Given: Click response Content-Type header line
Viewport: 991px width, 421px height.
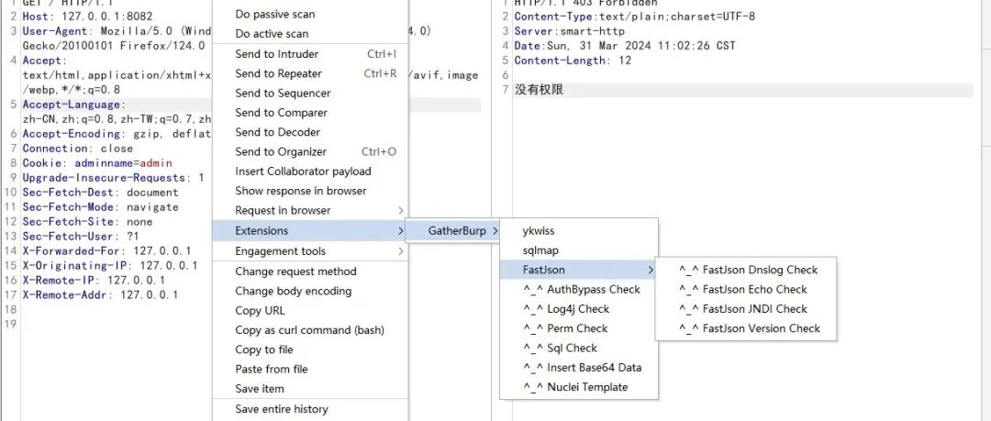Looking at the screenshot, I should click(x=635, y=17).
